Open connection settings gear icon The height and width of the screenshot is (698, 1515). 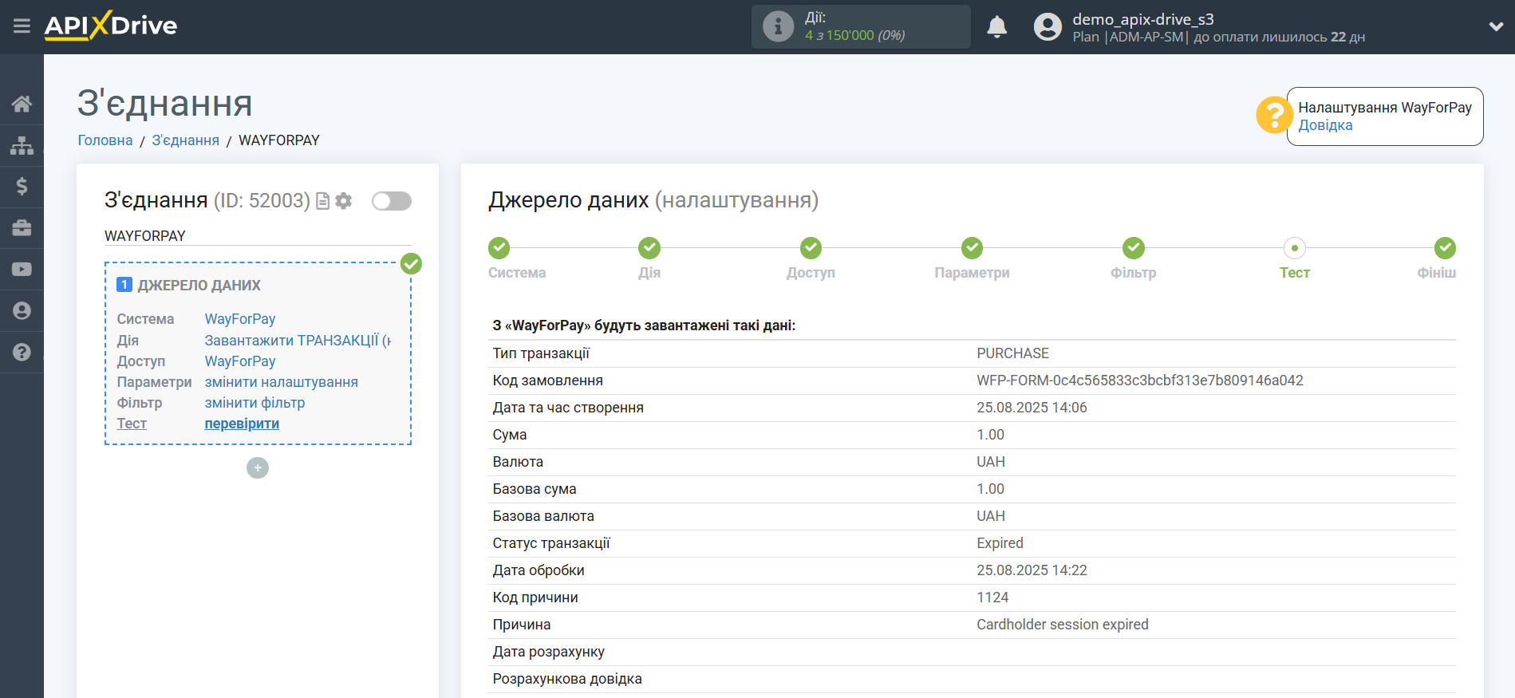pos(343,201)
